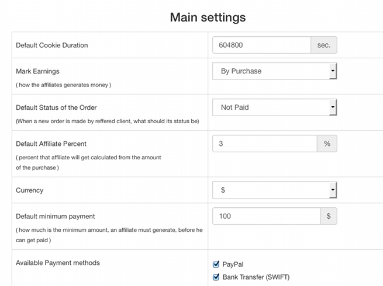This screenshot has width=383, height=286.
Task: Uncheck the PayPal payment method checkbox
Action: (216, 264)
